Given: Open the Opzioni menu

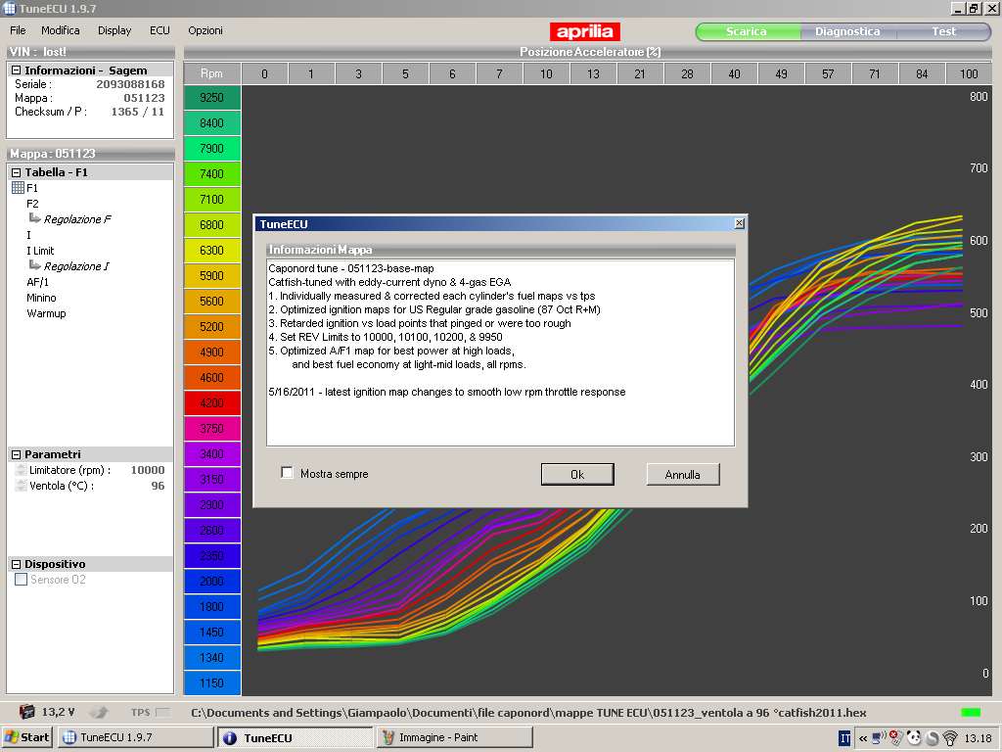Looking at the screenshot, I should (x=205, y=30).
